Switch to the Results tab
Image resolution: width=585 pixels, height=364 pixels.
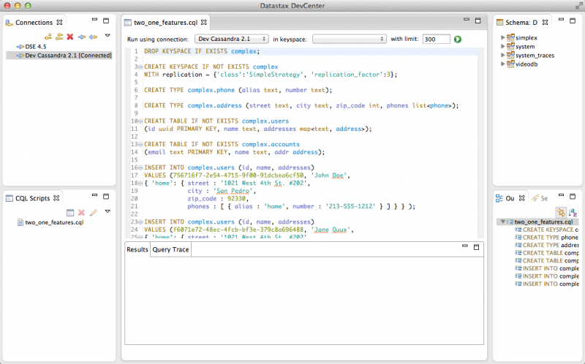click(x=137, y=249)
